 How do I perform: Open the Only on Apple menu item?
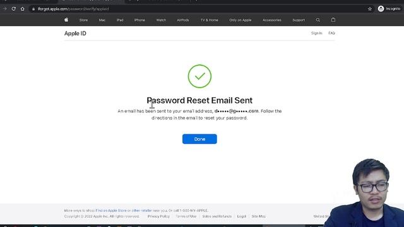tap(240, 20)
